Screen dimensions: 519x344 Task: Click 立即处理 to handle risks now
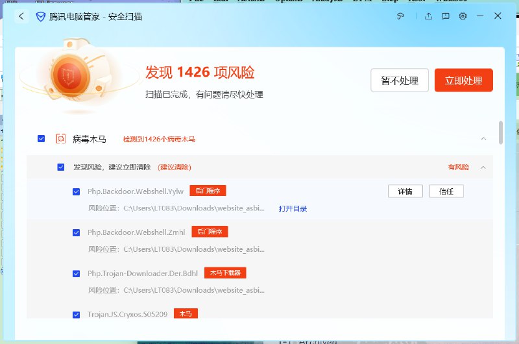point(463,80)
